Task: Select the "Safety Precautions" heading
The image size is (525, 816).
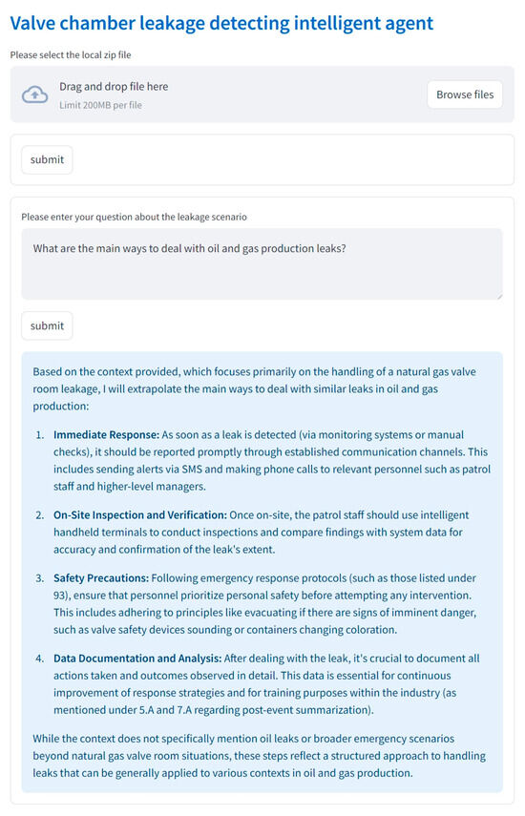Action: tap(101, 578)
